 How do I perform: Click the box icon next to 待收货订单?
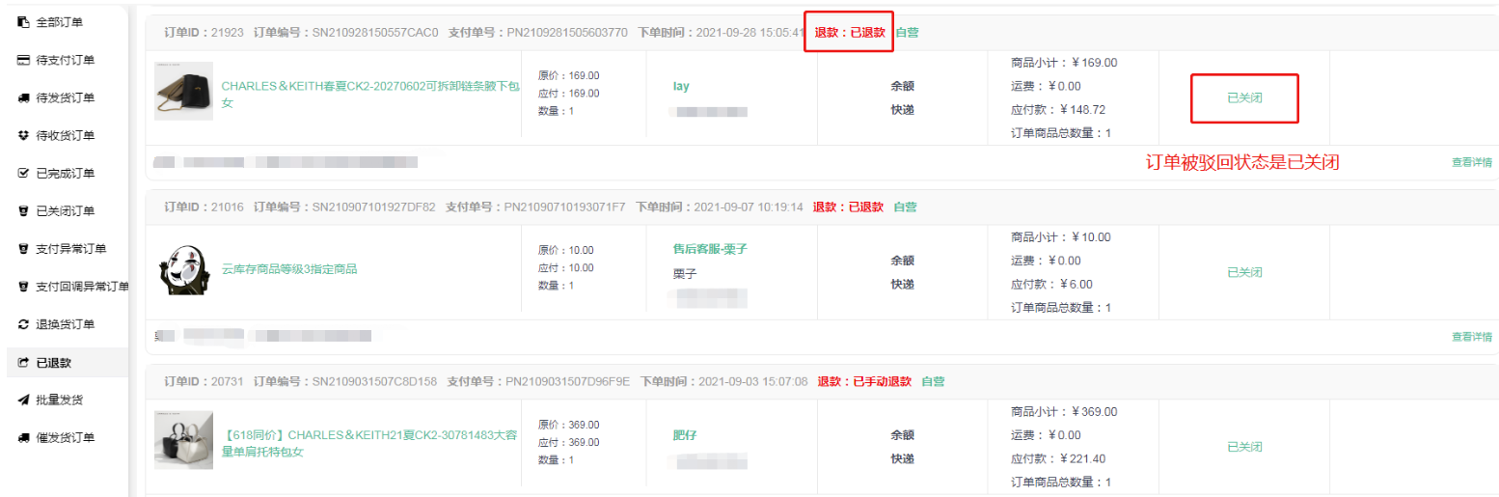point(23,135)
